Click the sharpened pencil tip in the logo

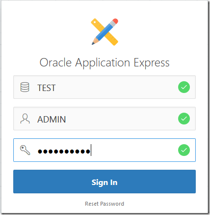(94, 43)
